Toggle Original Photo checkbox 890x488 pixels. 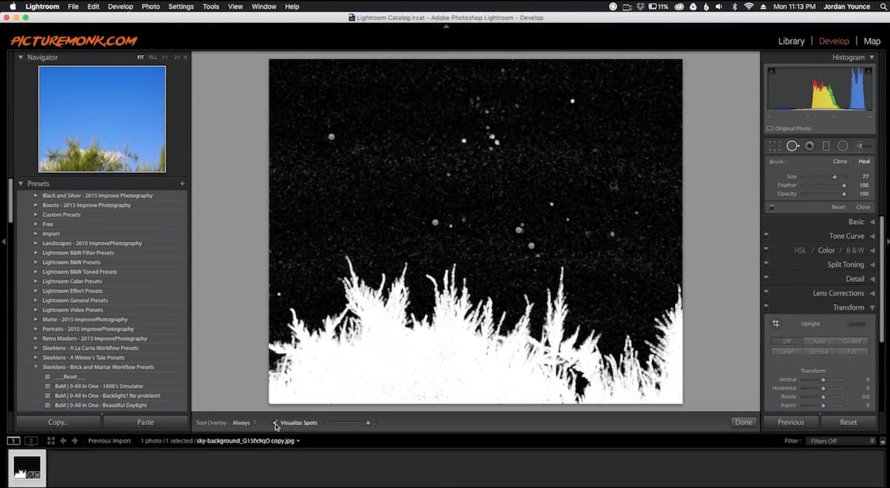point(771,128)
